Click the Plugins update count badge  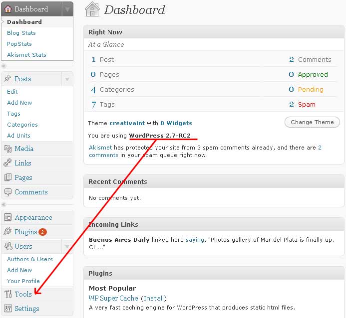[42, 232]
